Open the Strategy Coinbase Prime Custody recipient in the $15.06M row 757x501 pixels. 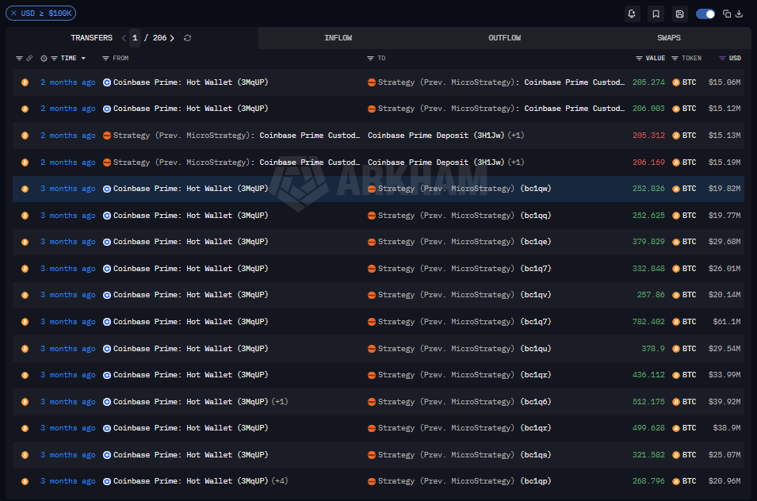coord(501,82)
